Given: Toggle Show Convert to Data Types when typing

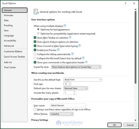Looking at the screenshot, I should point(35,46).
